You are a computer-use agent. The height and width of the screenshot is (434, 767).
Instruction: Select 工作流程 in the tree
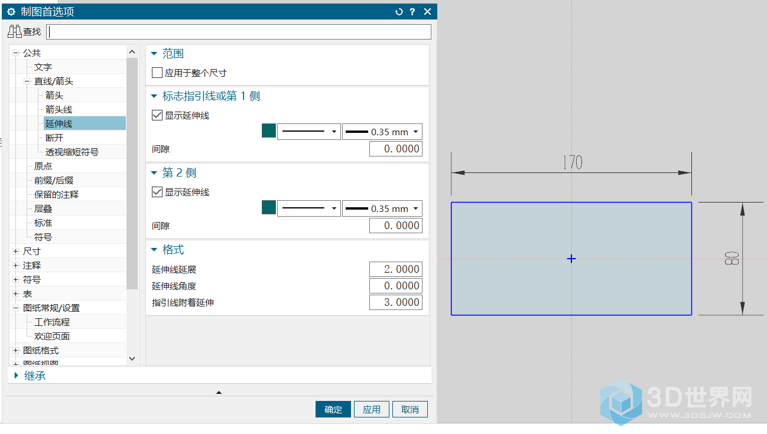click(x=52, y=322)
